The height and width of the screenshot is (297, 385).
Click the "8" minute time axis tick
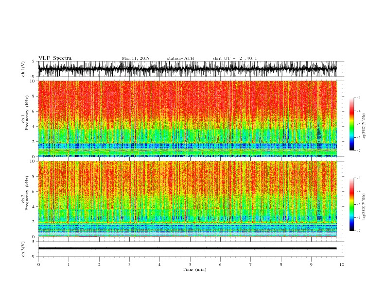point(281,264)
